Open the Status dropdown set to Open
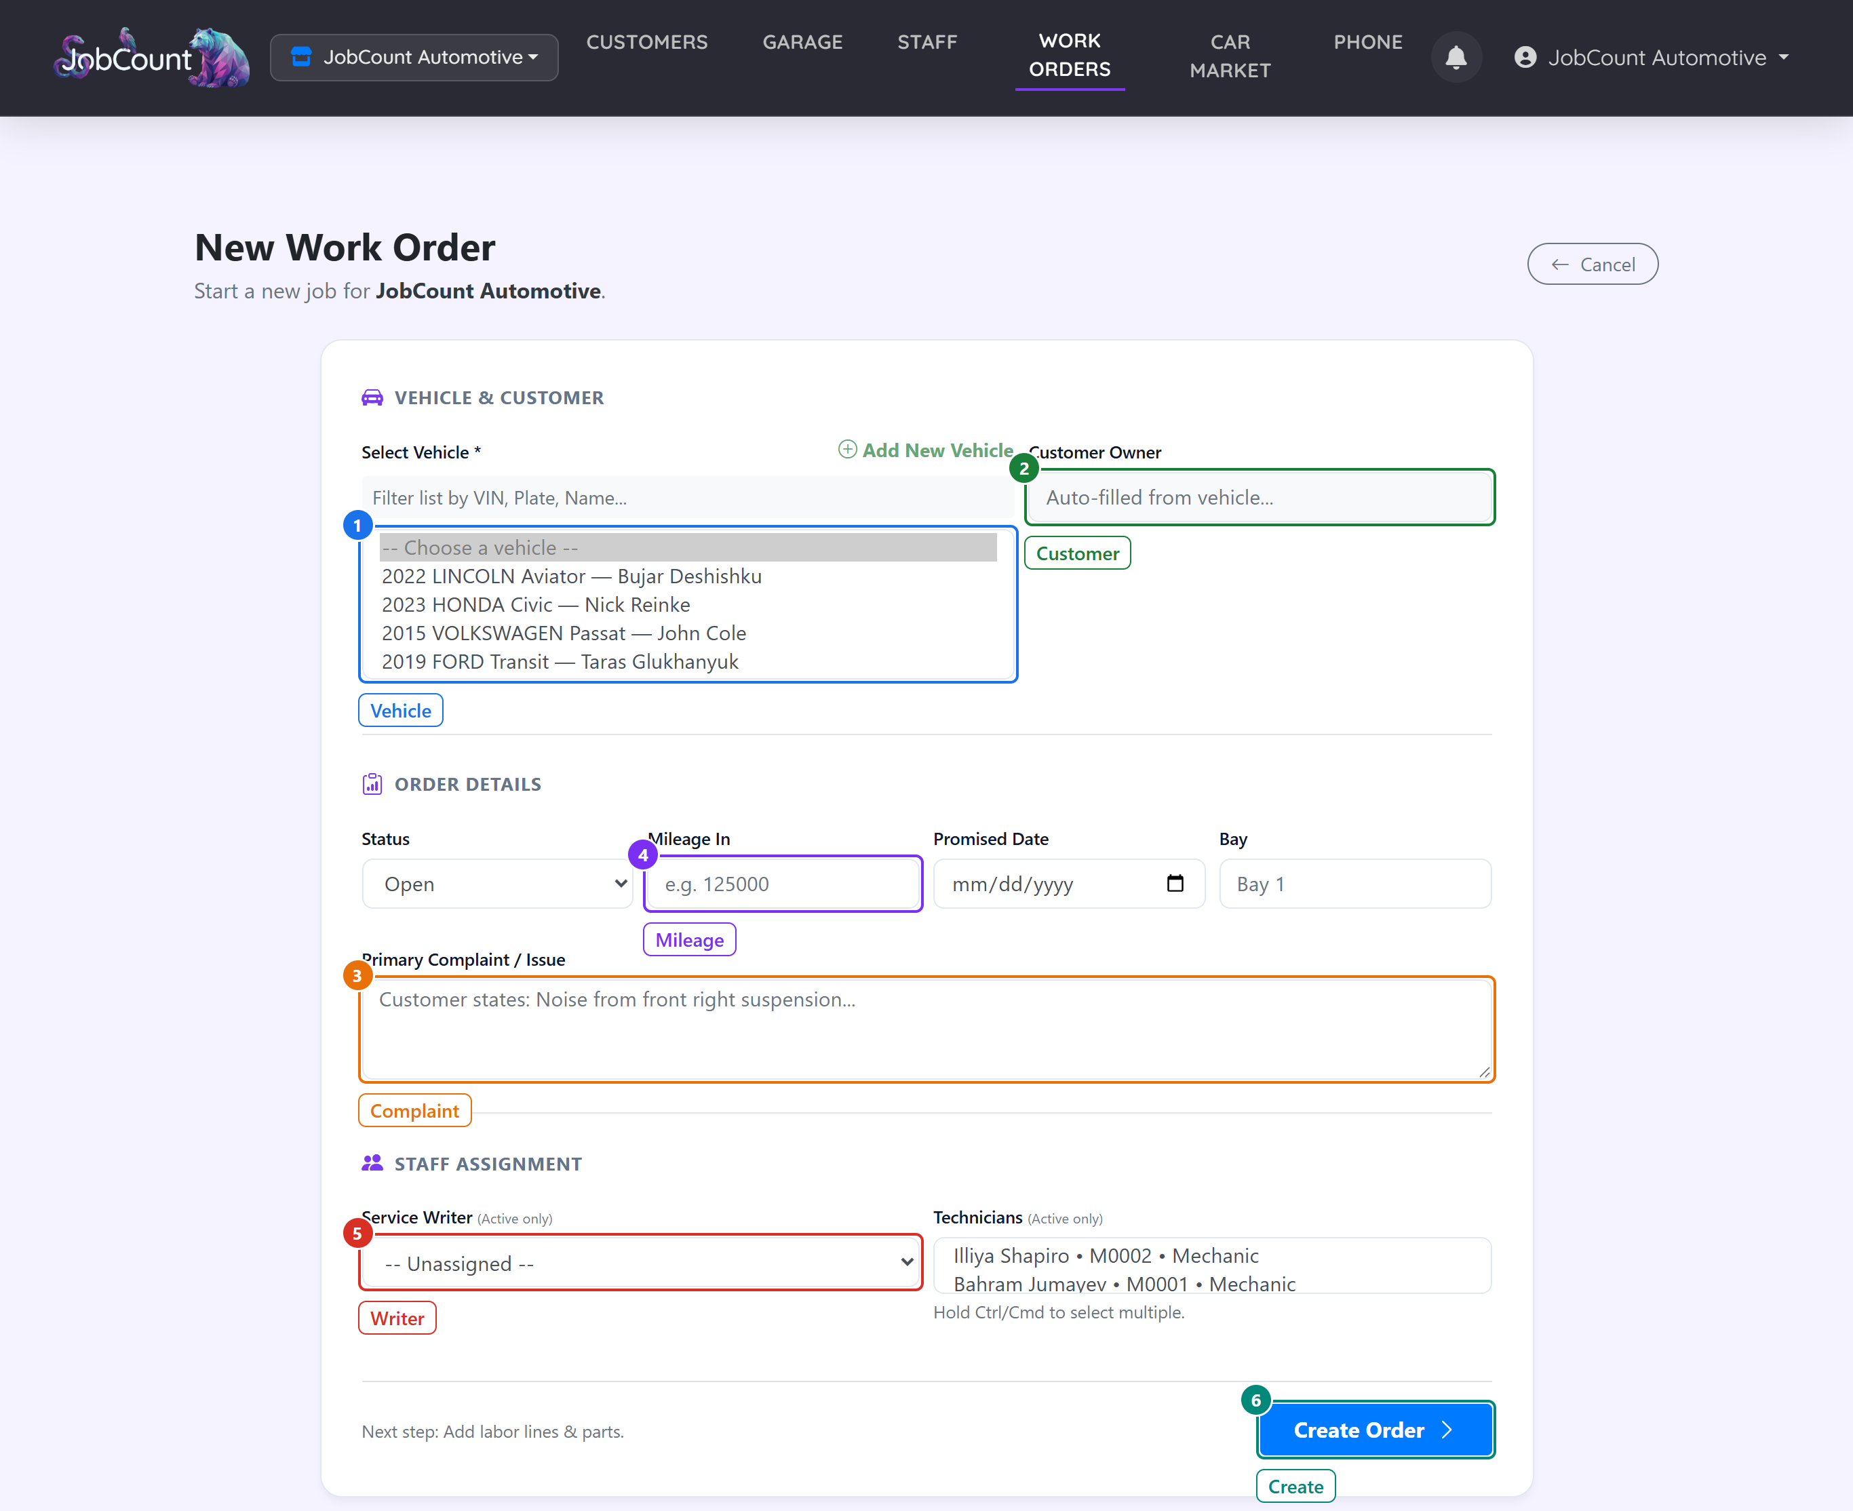 point(497,884)
